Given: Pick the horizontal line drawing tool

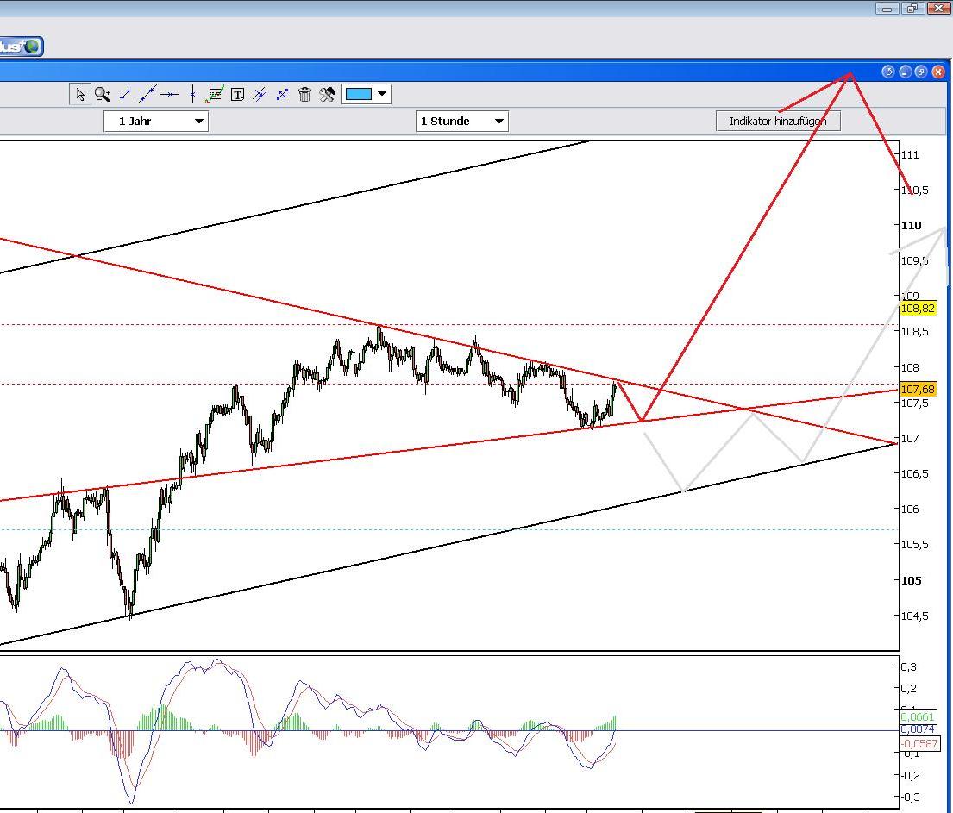Looking at the screenshot, I should pyautogui.click(x=170, y=94).
